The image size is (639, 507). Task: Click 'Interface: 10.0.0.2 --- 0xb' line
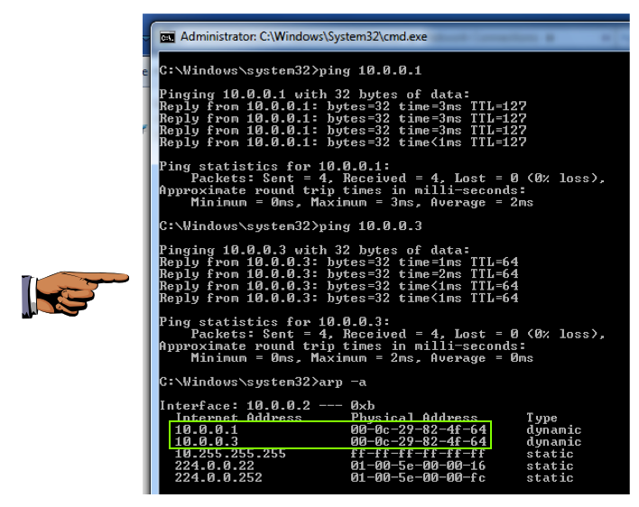tap(266, 406)
